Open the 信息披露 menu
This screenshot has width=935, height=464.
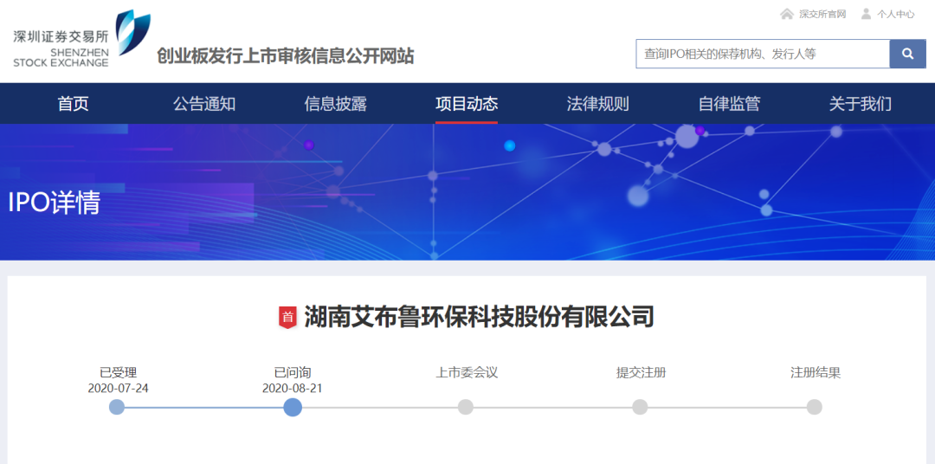coord(336,104)
